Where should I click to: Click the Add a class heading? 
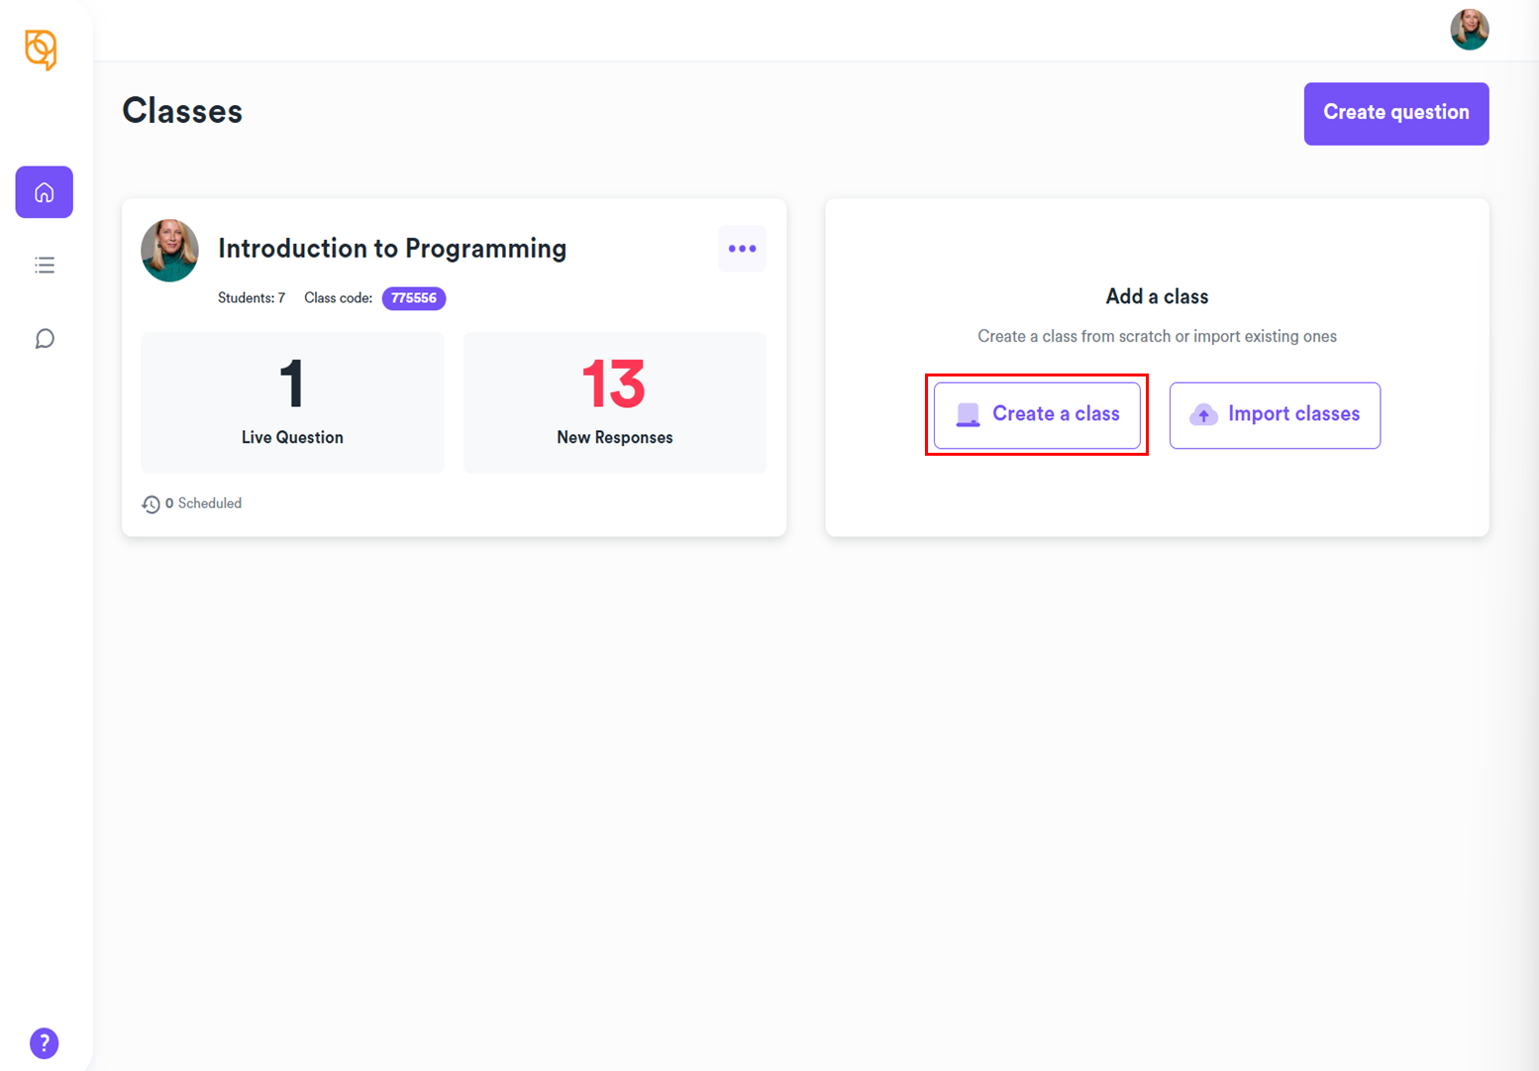point(1157,296)
